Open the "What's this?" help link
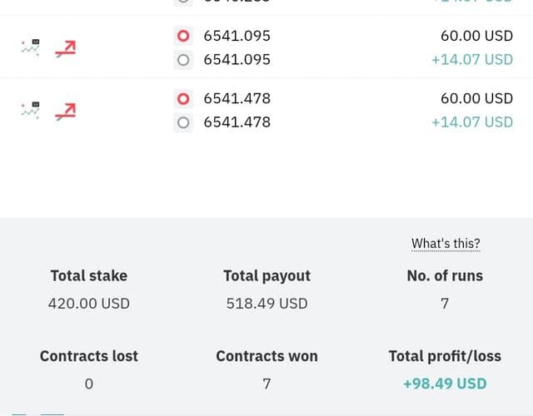This screenshot has width=533, height=416. [446, 244]
